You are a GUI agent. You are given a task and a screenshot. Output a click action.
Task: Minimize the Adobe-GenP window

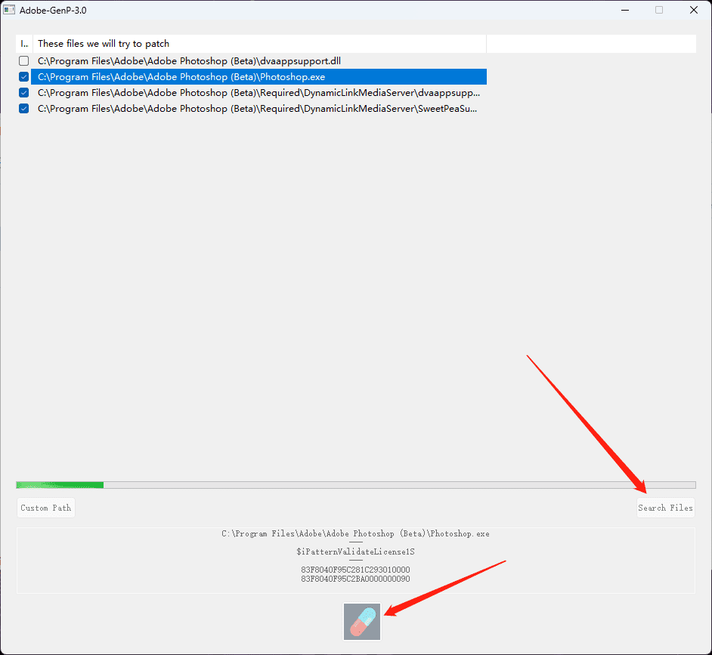pos(624,11)
